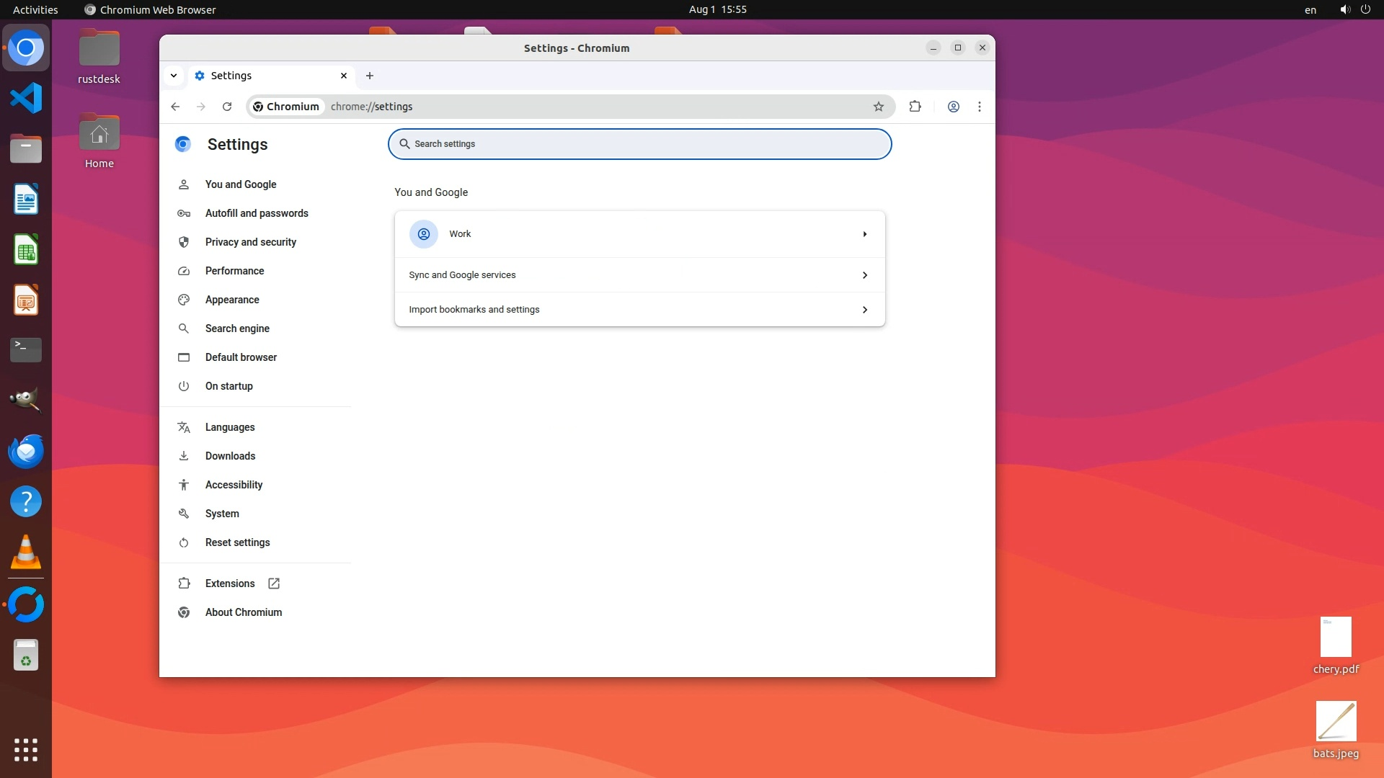
Task: Expand the tab search dropdown arrow
Action: [x=174, y=76]
